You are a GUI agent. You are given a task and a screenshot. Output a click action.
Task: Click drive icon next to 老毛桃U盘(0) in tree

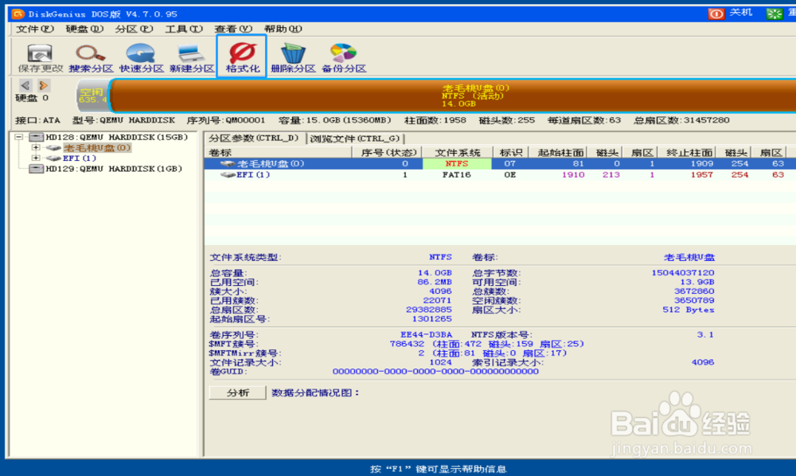(x=53, y=148)
